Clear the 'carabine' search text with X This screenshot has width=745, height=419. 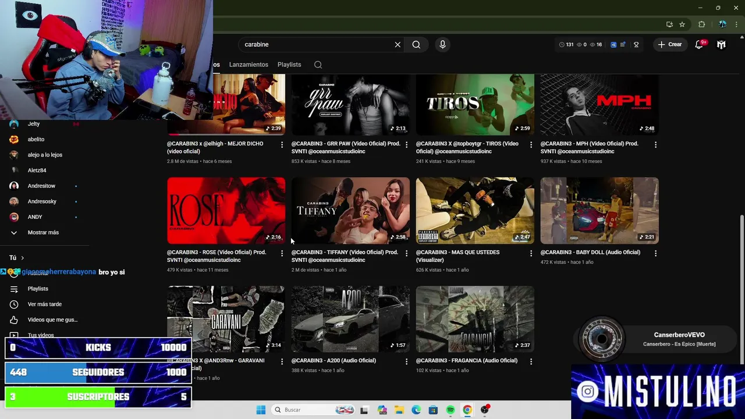pos(398,44)
